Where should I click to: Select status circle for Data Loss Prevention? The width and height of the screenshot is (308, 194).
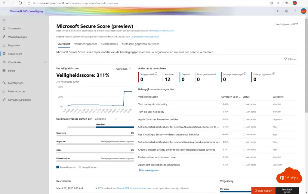tap(244, 119)
